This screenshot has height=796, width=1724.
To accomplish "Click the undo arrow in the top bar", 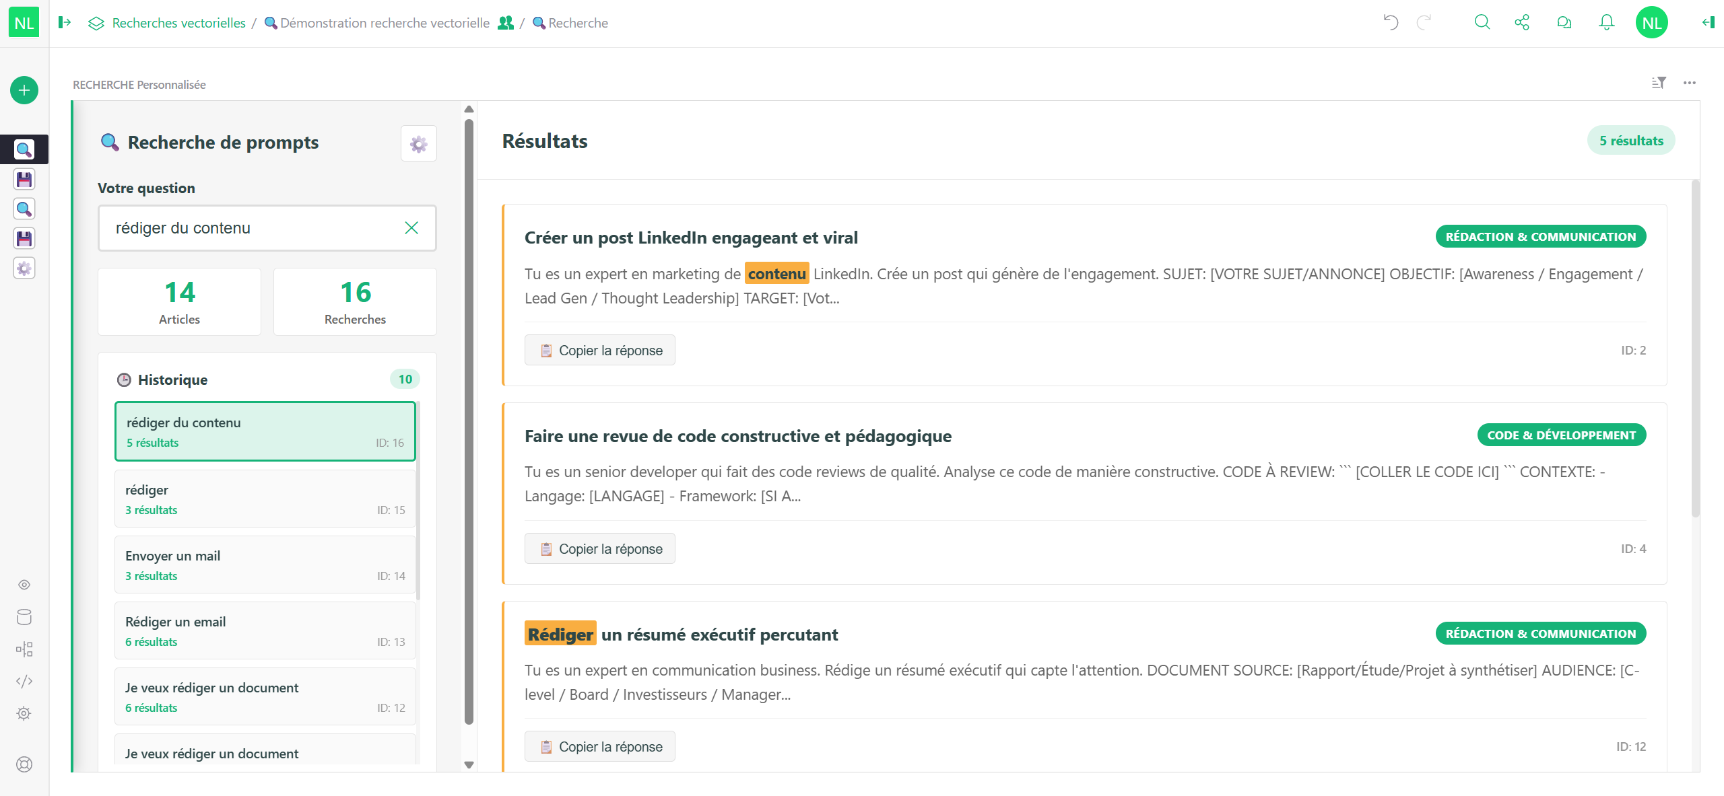I will [x=1391, y=23].
